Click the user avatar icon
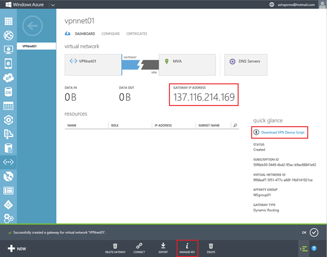 coord(322,5)
